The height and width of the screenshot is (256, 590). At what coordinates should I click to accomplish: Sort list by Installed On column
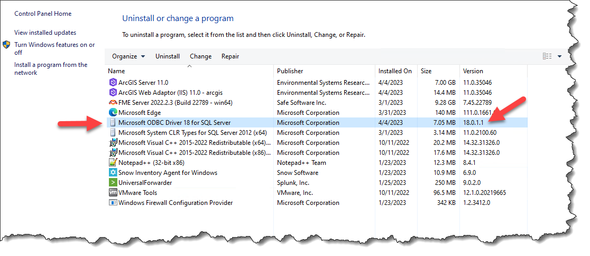395,71
